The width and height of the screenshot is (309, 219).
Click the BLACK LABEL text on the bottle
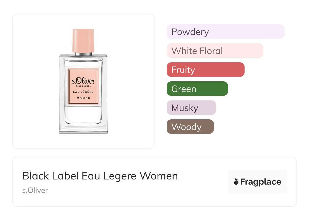(83, 86)
